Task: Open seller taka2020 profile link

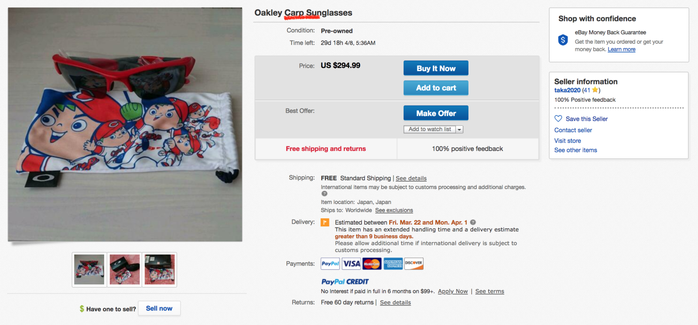Action: coord(567,90)
